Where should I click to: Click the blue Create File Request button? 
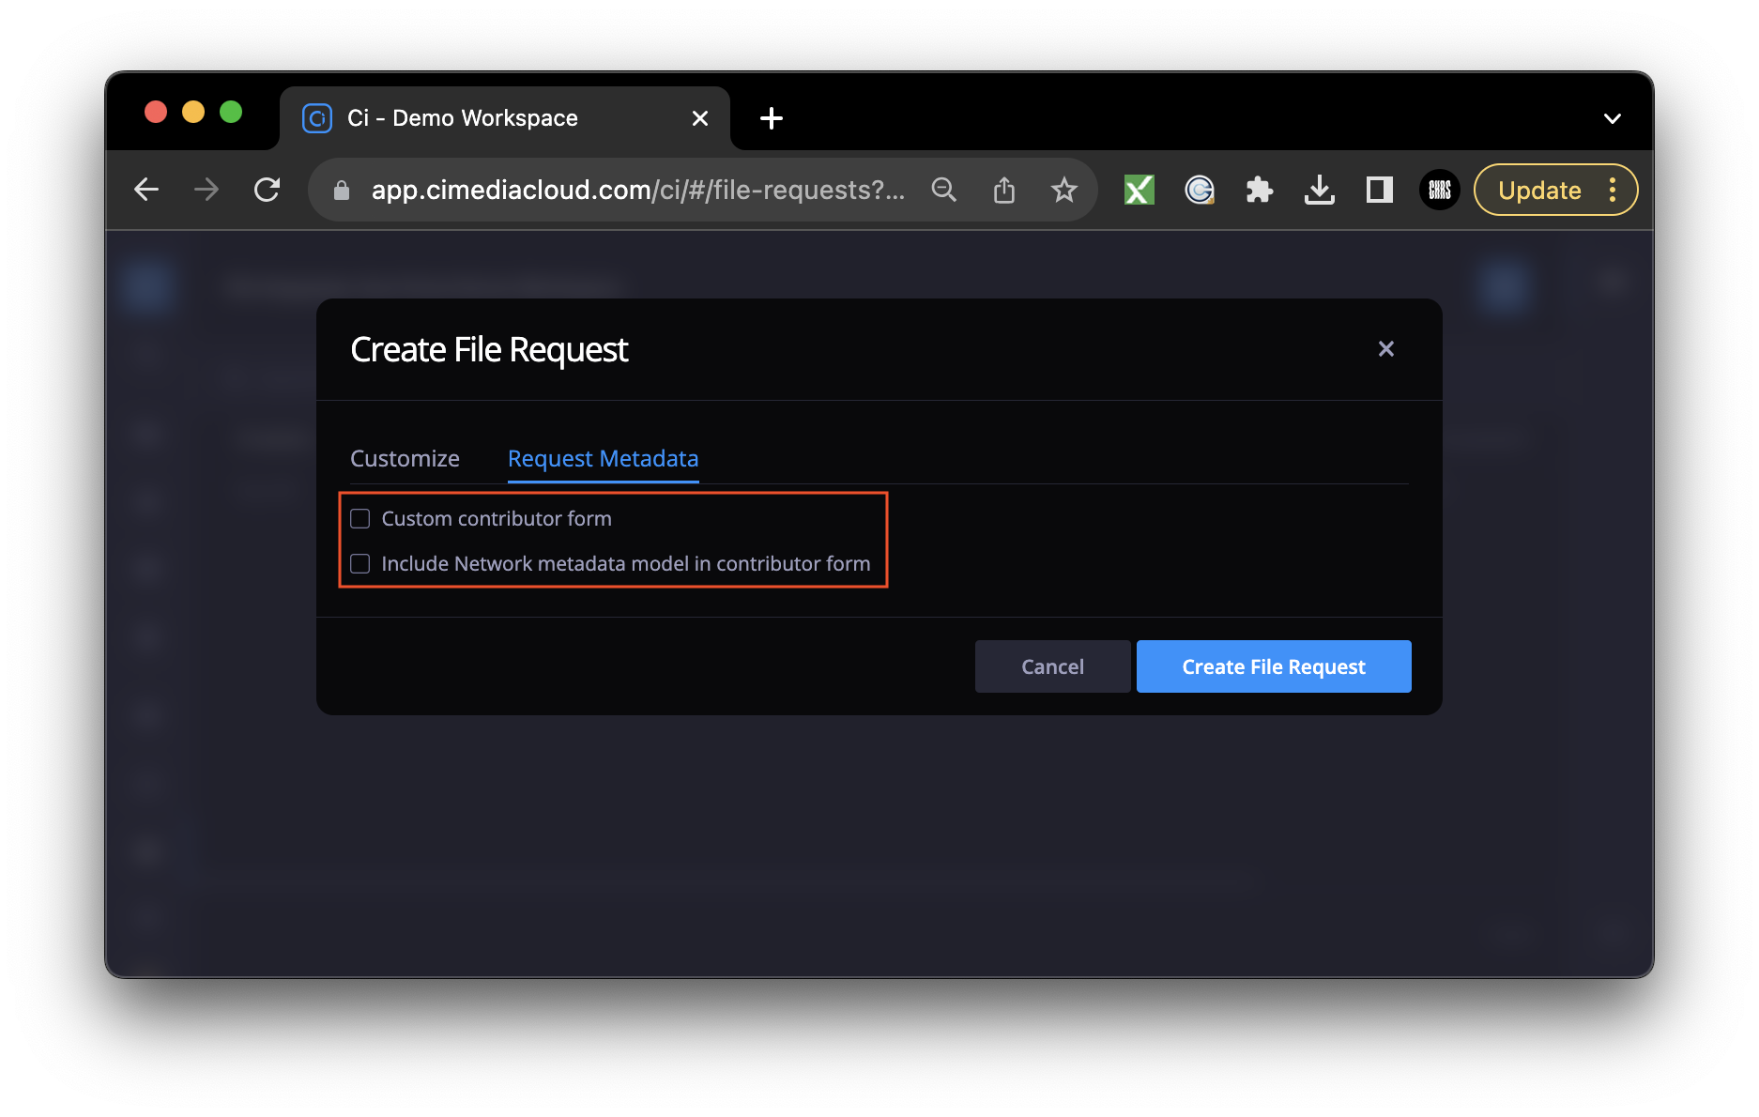1274,666
